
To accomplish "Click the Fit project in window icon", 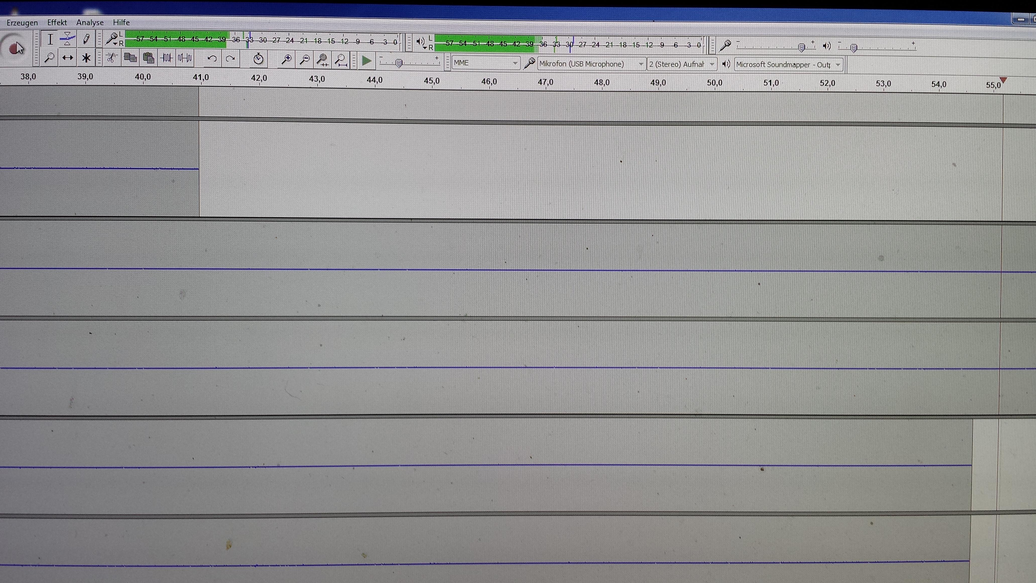I will point(341,60).
